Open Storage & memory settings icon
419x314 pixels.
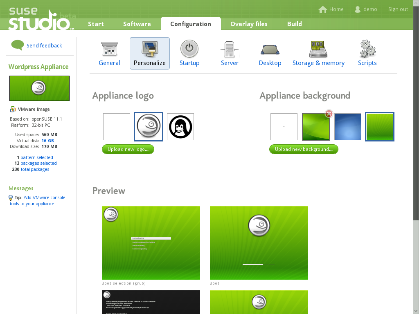tap(318, 49)
